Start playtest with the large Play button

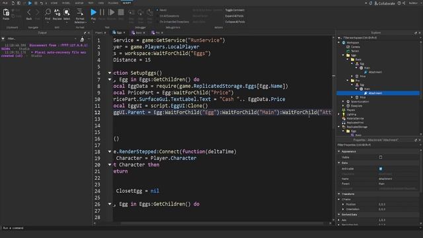[x=93, y=12]
